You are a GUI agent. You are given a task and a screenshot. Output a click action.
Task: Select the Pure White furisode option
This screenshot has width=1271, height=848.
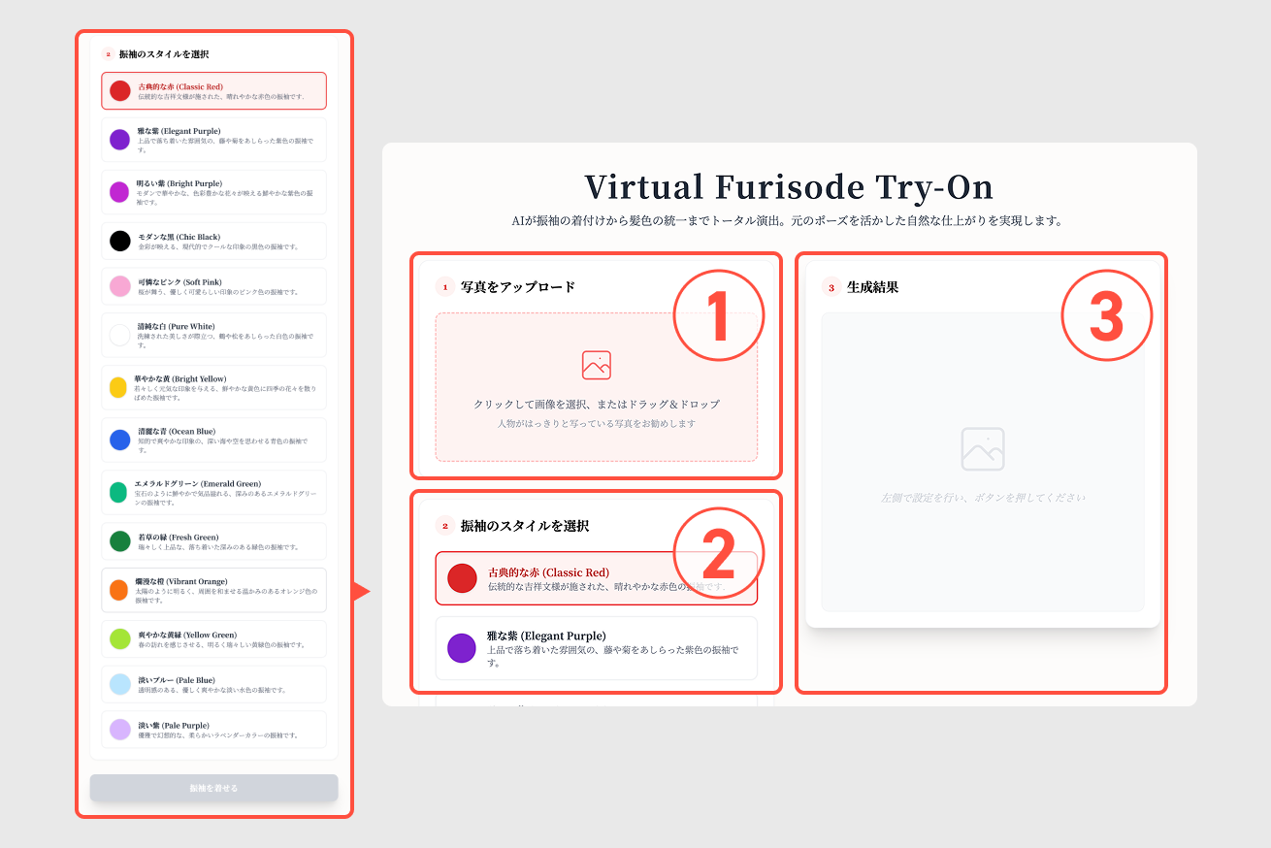point(213,335)
